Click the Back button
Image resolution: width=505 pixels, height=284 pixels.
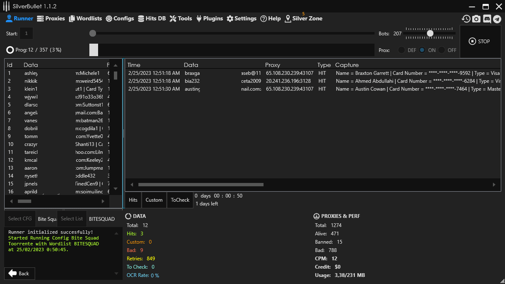pos(20,273)
